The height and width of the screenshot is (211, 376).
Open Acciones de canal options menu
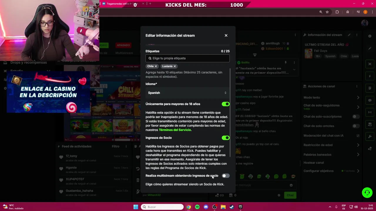pyautogui.click(x=357, y=86)
